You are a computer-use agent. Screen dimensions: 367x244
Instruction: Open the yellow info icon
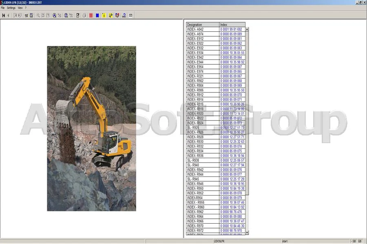pyautogui.click(x=103, y=15)
